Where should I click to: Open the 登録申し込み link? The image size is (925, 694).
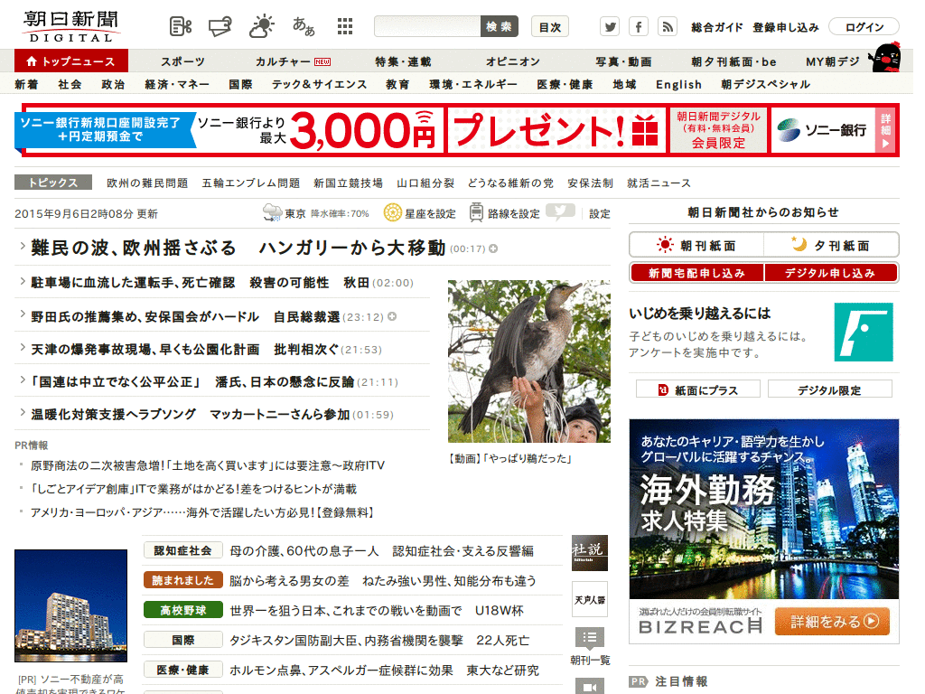pyautogui.click(x=785, y=27)
